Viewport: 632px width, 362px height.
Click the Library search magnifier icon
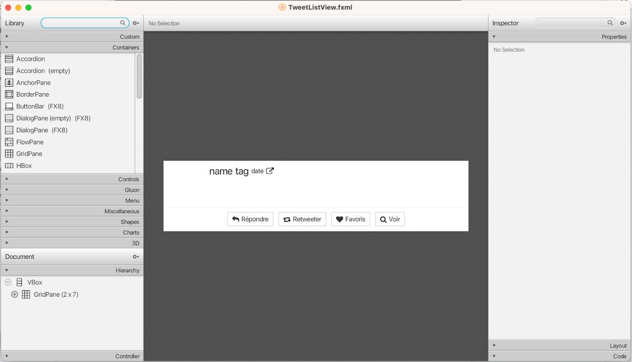pyautogui.click(x=123, y=23)
